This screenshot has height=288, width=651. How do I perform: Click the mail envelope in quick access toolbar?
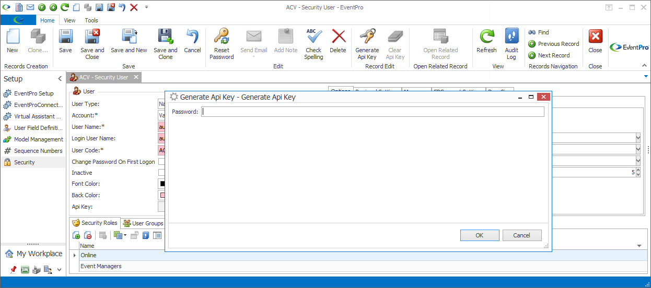pyautogui.click(x=30, y=7)
